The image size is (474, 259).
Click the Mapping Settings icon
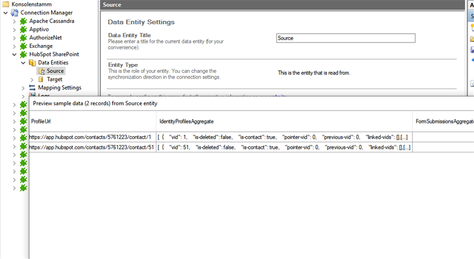[x=32, y=88]
